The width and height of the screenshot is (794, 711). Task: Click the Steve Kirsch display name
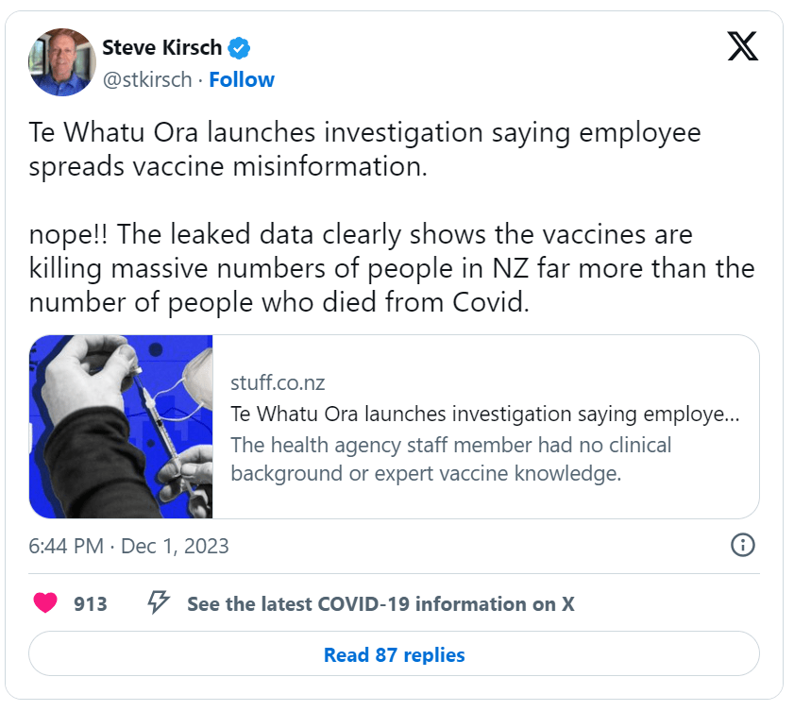[163, 47]
